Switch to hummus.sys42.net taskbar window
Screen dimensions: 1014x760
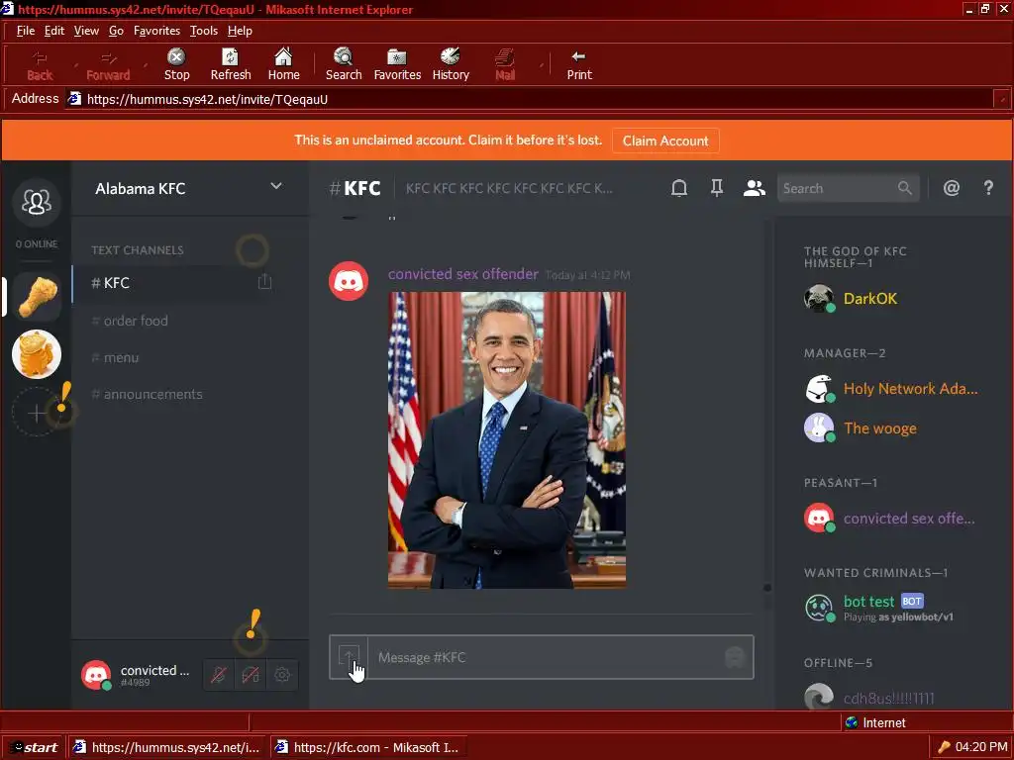tap(166, 747)
